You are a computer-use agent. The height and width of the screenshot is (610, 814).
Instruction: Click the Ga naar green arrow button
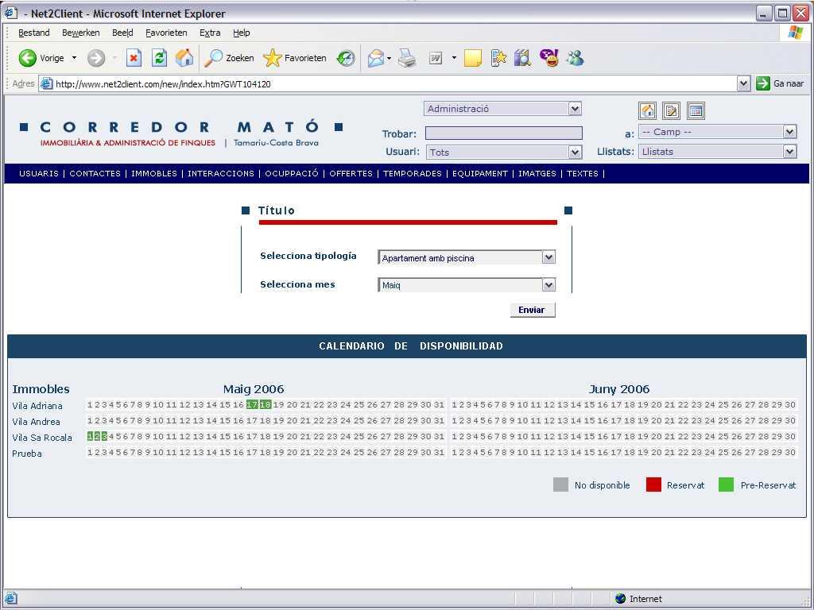[763, 83]
